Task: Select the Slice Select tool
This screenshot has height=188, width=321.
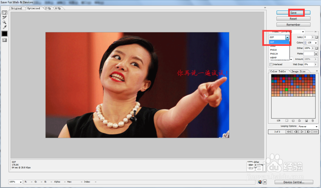Action: 4,18
